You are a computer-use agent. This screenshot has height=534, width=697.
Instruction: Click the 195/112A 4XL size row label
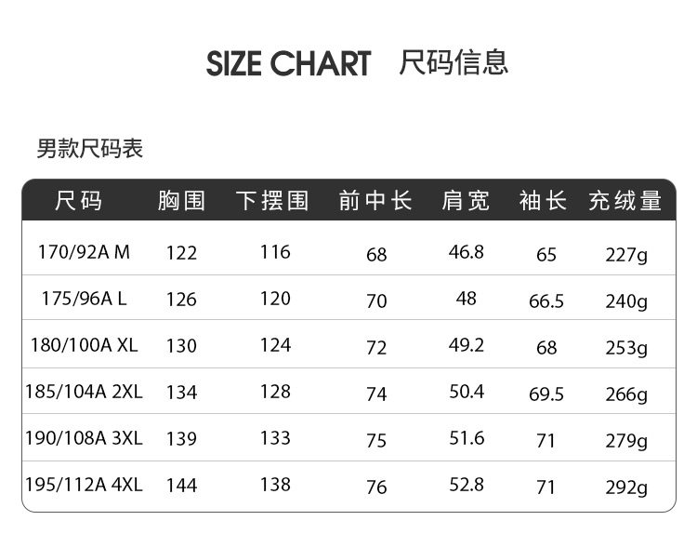tap(84, 485)
